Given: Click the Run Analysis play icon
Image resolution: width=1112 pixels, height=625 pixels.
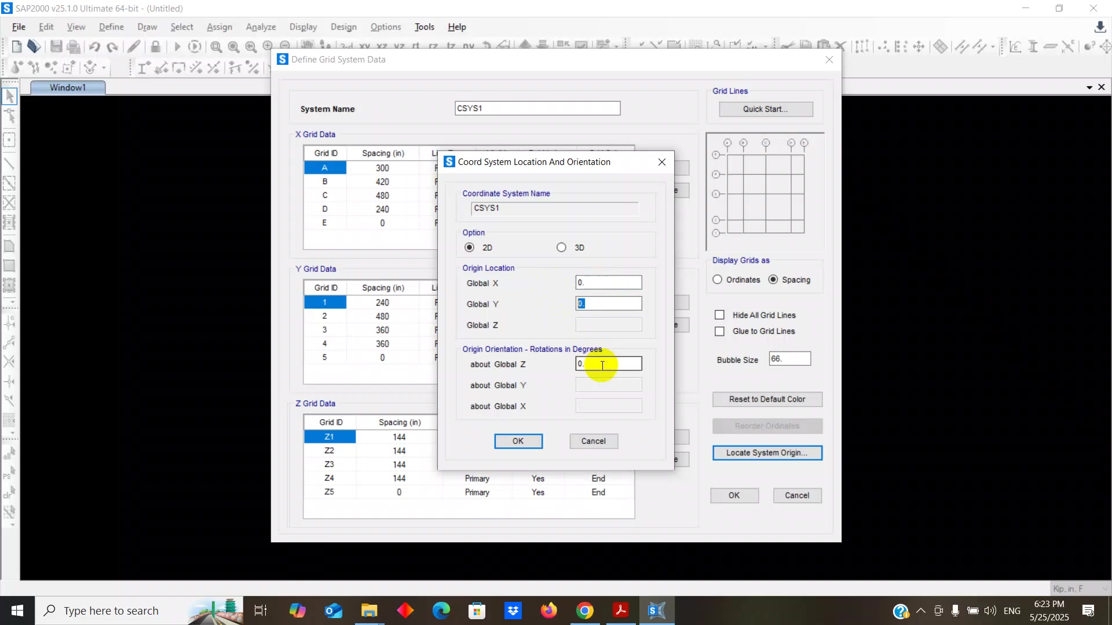Looking at the screenshot, I should pyautogui.click(x=177, y=47).
